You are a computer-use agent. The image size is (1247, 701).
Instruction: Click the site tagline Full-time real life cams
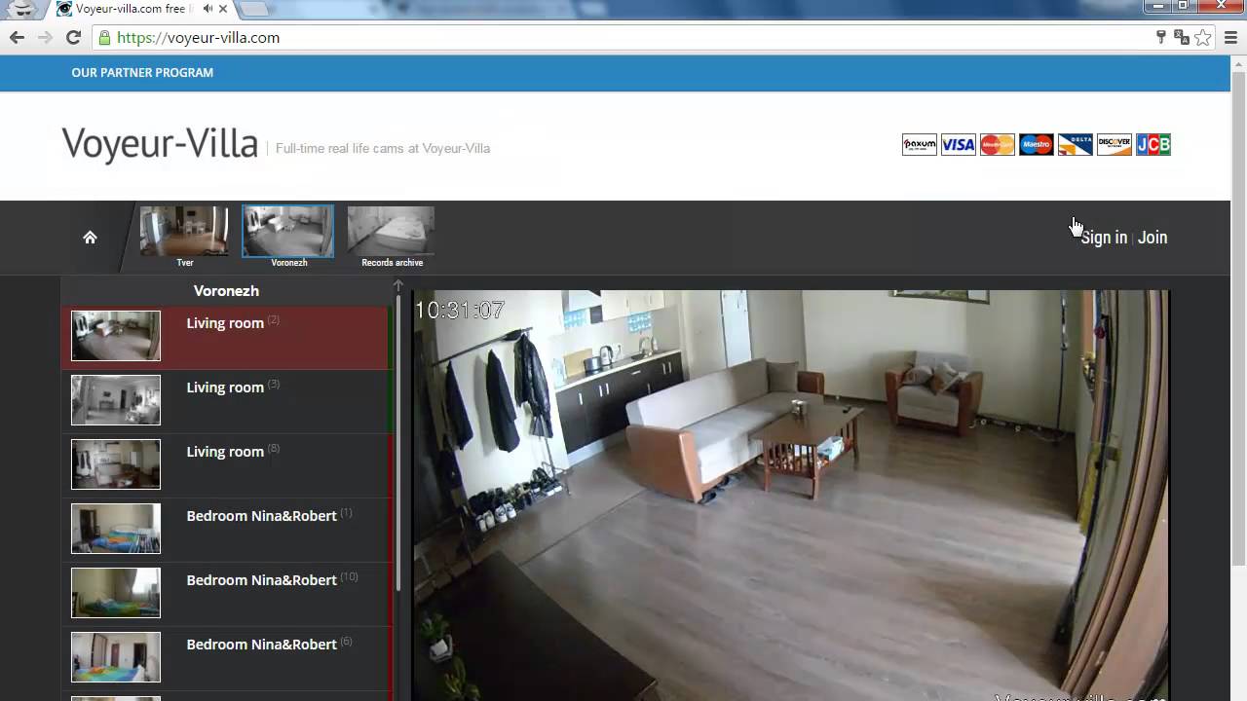point(383,148)
